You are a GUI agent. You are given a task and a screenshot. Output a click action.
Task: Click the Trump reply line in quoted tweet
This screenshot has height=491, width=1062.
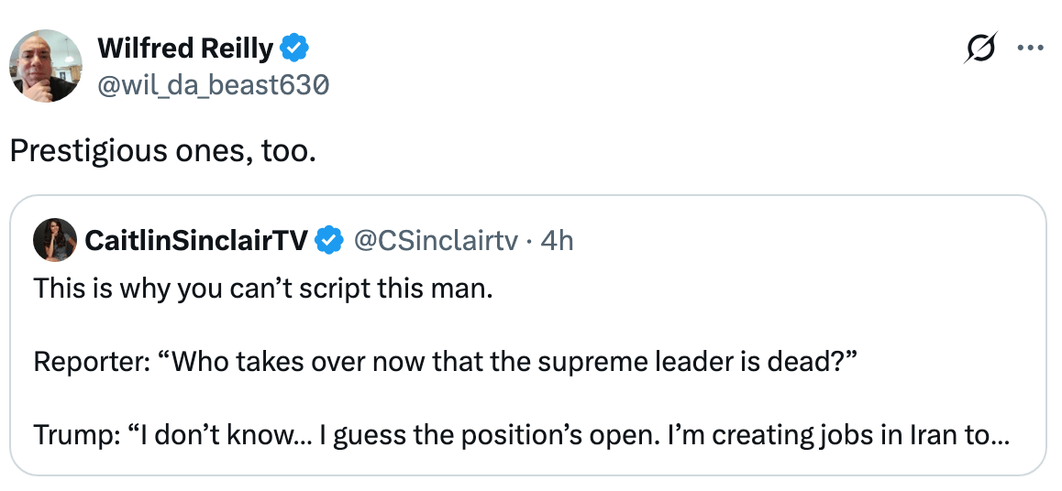click(x=521, y=433)
